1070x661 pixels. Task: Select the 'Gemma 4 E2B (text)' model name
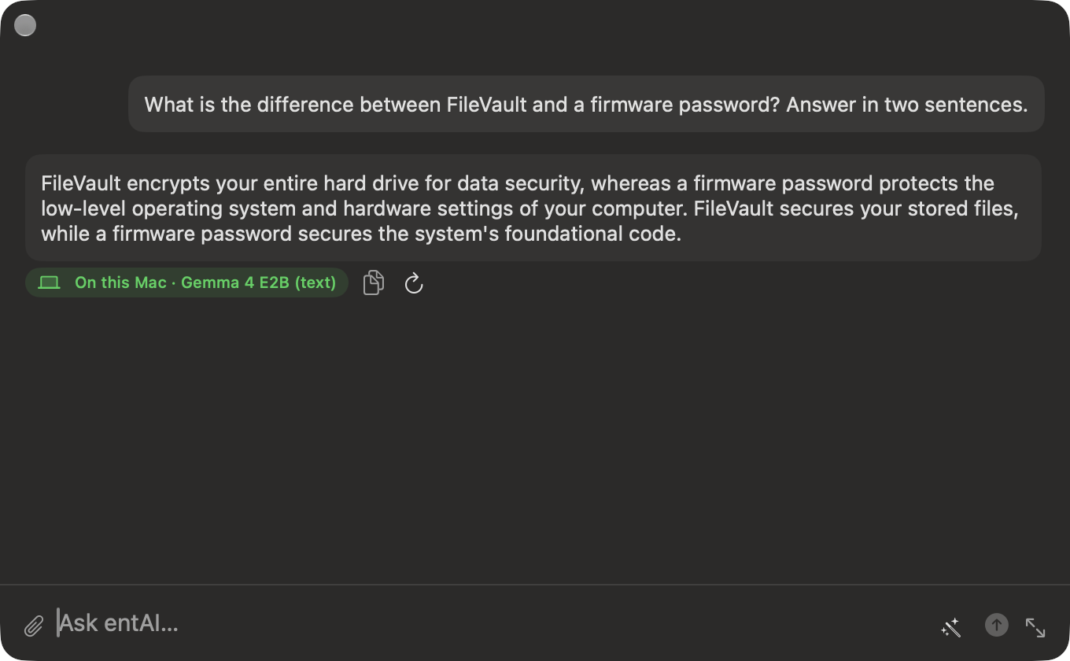pos(258,282)
